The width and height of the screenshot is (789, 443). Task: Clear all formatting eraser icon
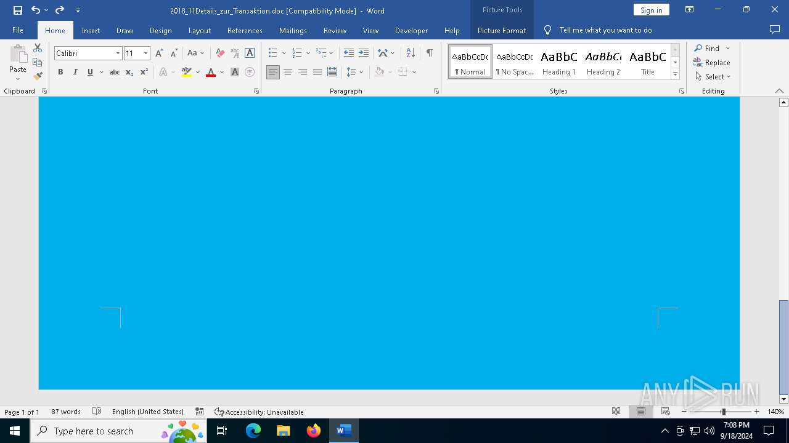click(x=220, y=54)
